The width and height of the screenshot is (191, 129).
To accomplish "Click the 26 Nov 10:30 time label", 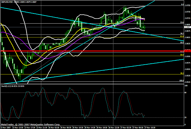I will pos(78,127).
